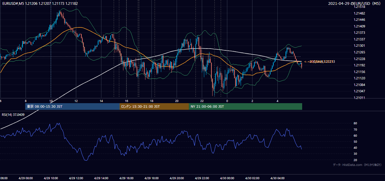This screenshot has height=181, width=385.
Task: Click the 1.21192 price axis label
Action: (x=360, y=65)
